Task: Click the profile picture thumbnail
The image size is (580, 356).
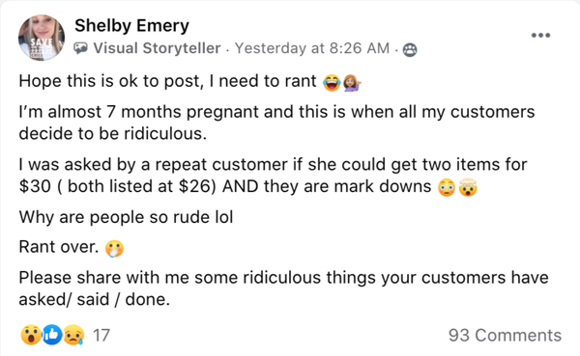Action: tap(42, 38)
